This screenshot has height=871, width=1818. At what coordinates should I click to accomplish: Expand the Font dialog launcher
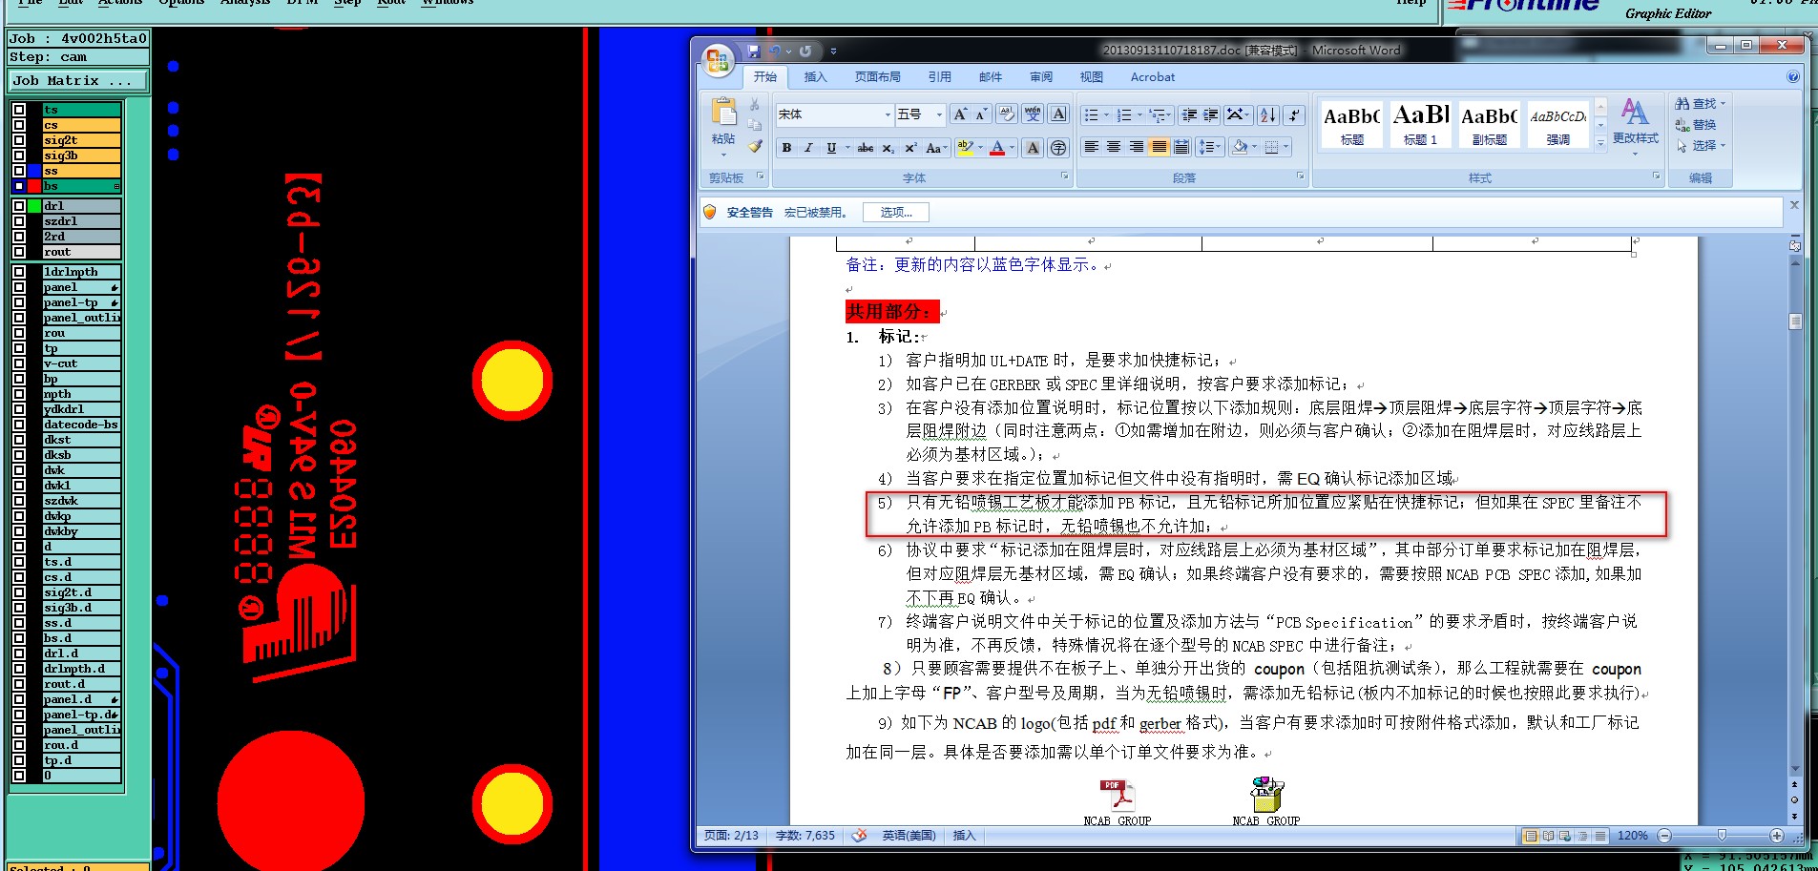1065,176
